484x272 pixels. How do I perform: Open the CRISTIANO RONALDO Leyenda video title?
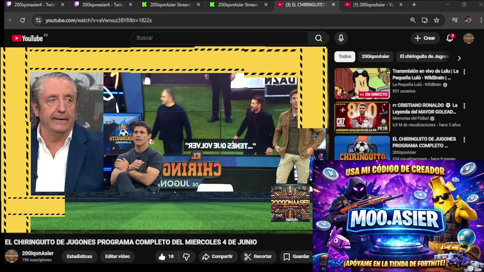425,108
